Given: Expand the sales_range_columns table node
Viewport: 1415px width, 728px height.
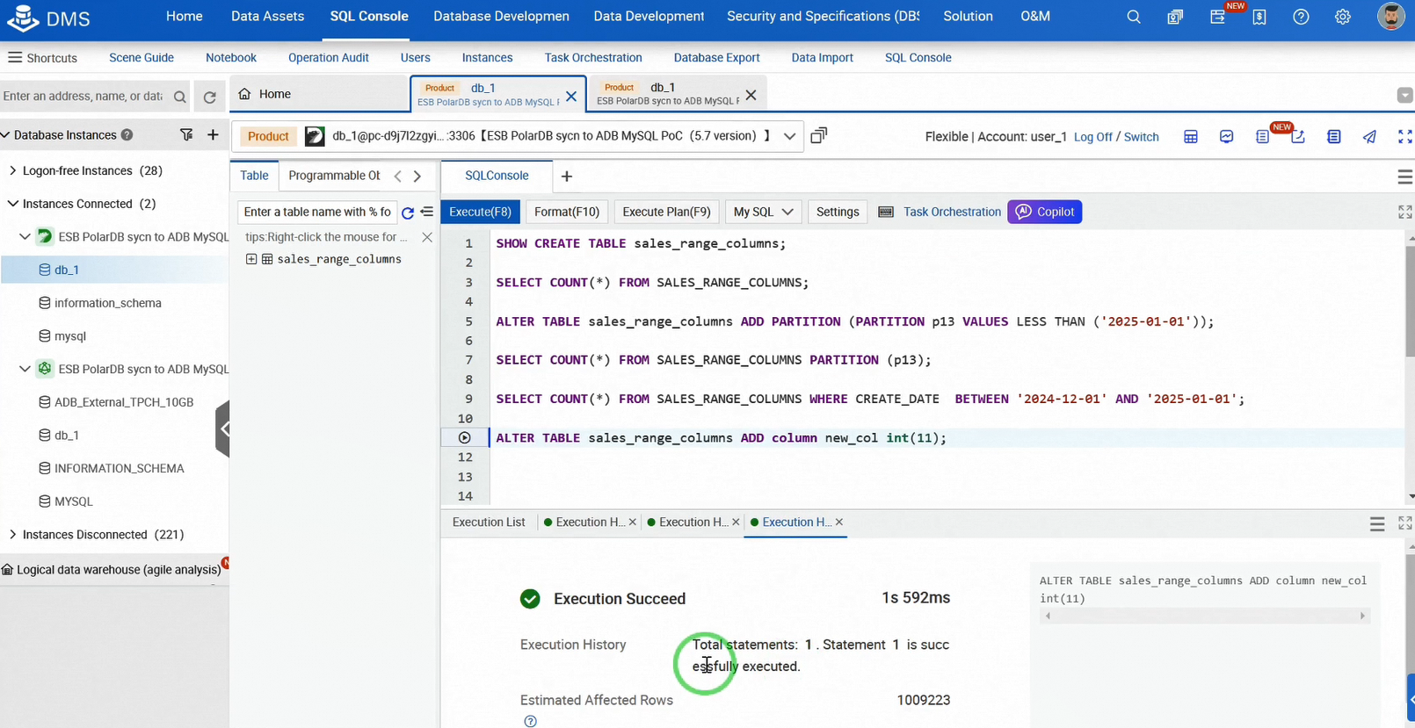Looking at the screenshot, I should coord(251,259).
